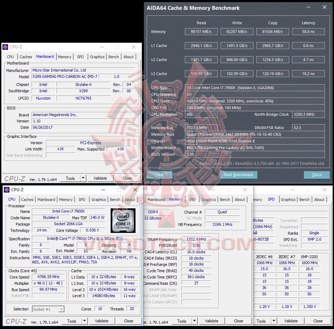Image resolution: width=334 pixels, height=329 pixels.
Task: Open About tab in top CPU-Z window
Action: coord(128,57)
